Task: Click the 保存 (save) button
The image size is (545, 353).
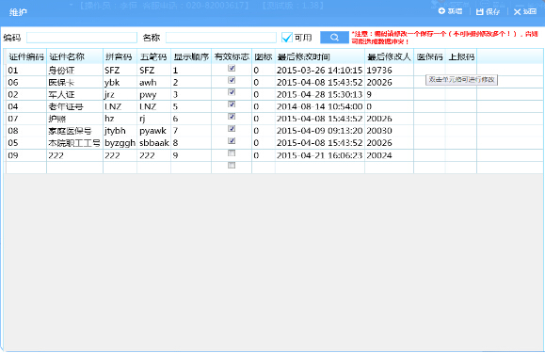Action: (x=488, y=12)
